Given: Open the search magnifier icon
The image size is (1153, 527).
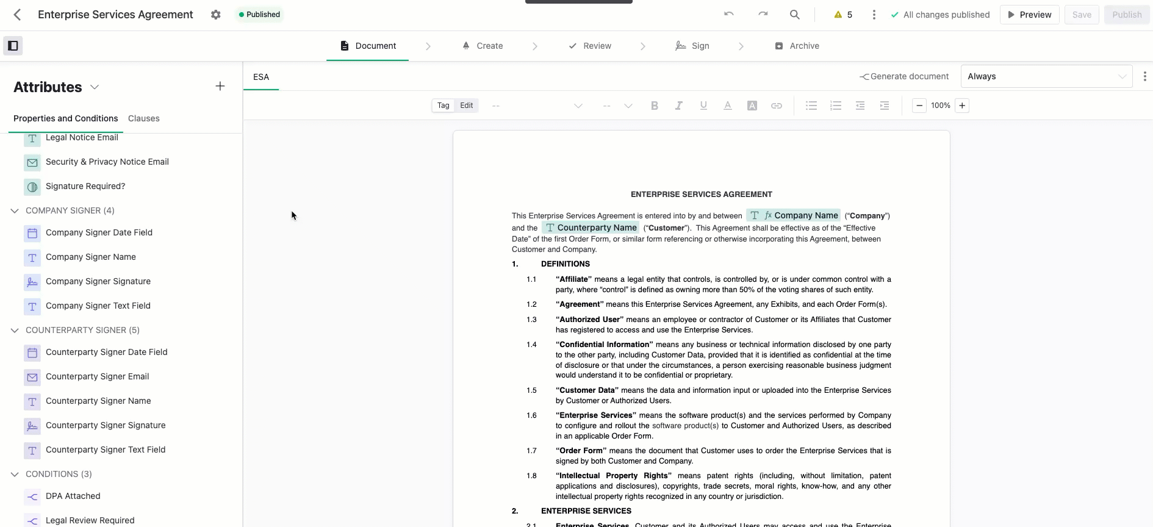Looking at the screenshot, I should click(794, 15).
